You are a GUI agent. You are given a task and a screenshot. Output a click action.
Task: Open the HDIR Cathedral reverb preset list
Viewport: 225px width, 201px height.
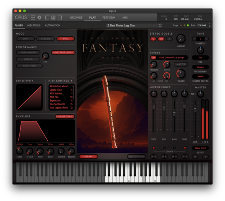(x=172, y=58)
